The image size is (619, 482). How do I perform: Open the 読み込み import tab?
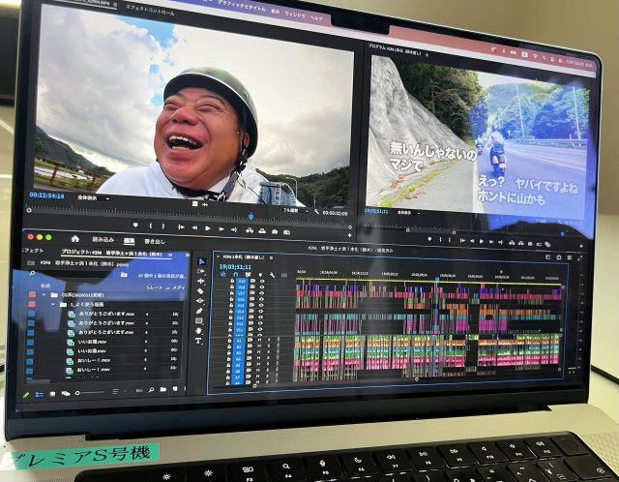[103, 240]
